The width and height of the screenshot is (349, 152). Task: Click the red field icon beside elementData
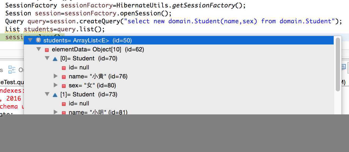click(x=47, y=50)
